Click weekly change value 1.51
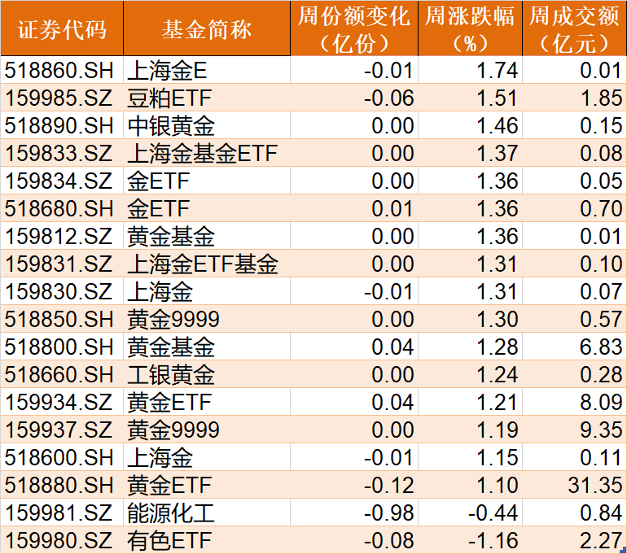Viewport: 627px width, 554px height. (x=498, y=98)
